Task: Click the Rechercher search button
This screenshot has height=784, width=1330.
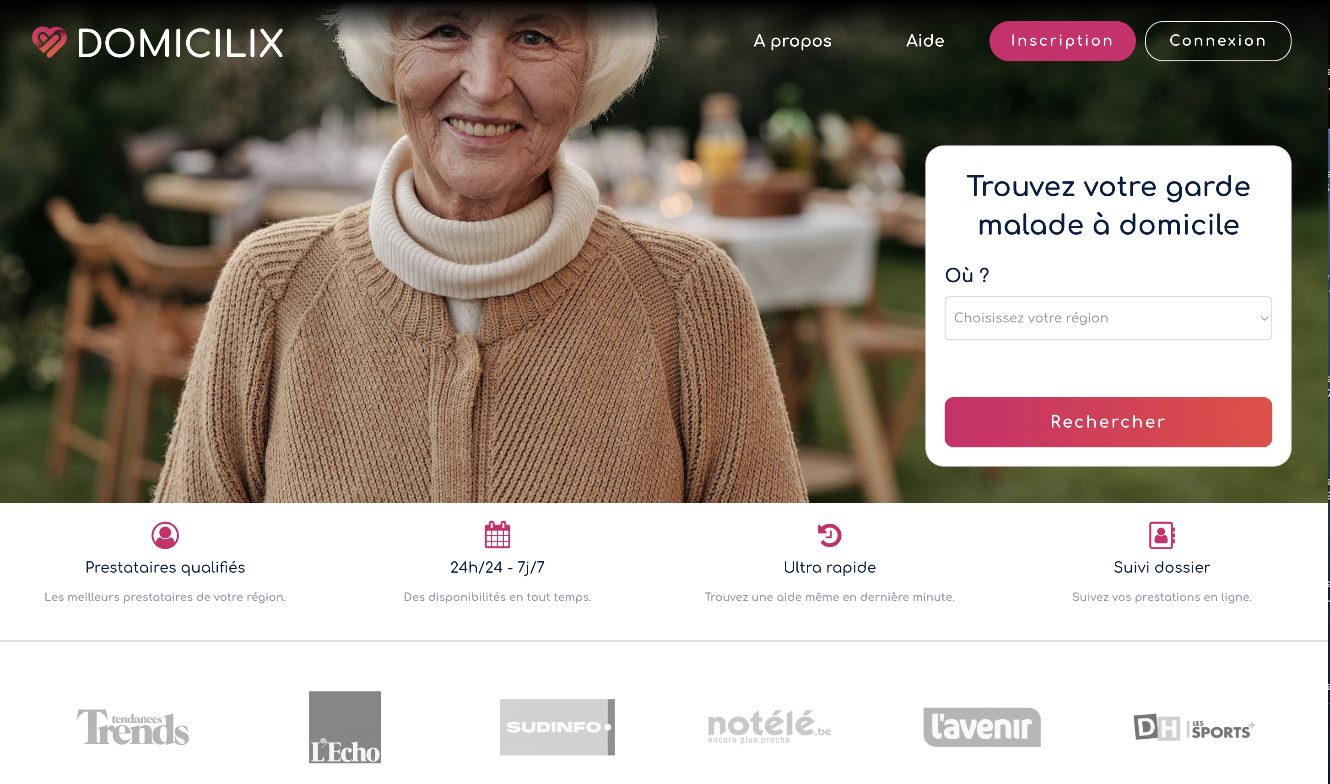Action: point(1108,422)
